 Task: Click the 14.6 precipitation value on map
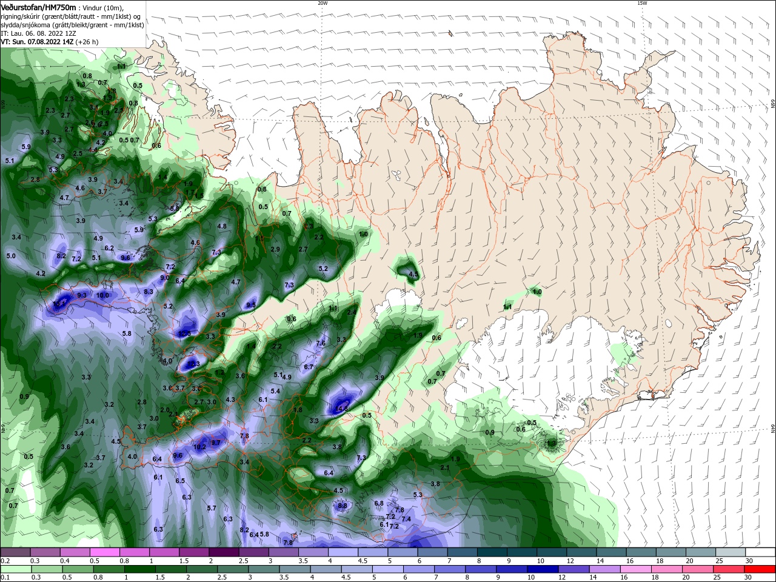(x=343, y=409)
